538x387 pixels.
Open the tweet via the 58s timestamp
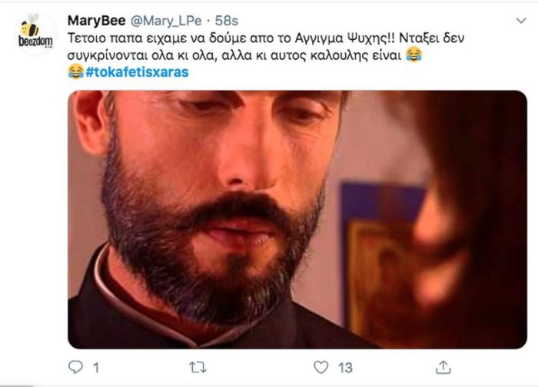pyautogui.click(x=226, y=21)
